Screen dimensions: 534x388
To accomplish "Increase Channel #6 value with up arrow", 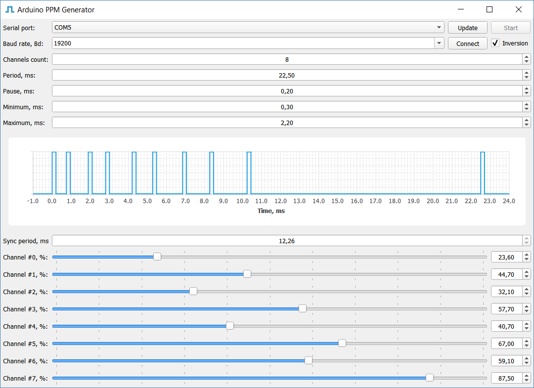I will coord(527,358).
